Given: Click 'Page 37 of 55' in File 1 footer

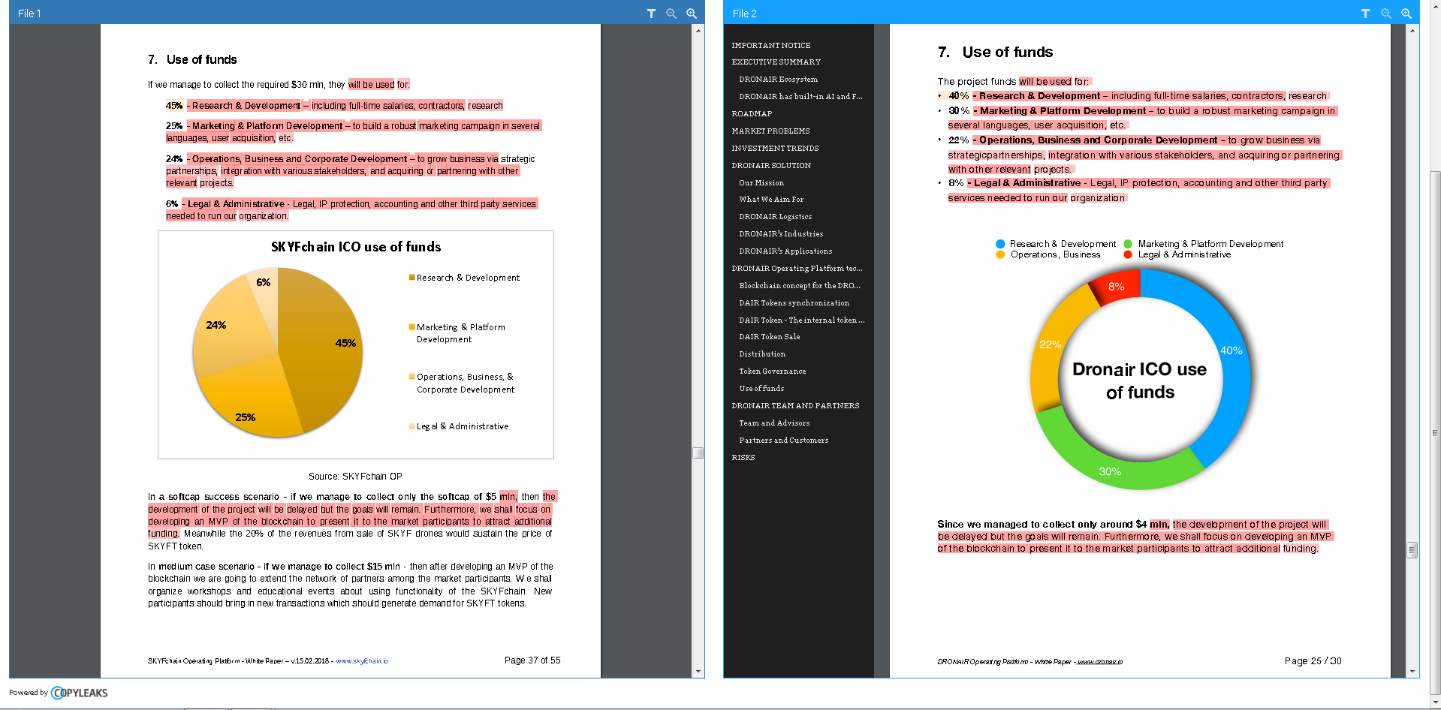Looking at the screenshot, I should click(x=532, y=660).
